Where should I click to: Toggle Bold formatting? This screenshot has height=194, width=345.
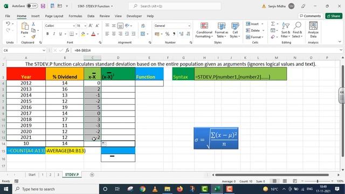click(47, 34)
